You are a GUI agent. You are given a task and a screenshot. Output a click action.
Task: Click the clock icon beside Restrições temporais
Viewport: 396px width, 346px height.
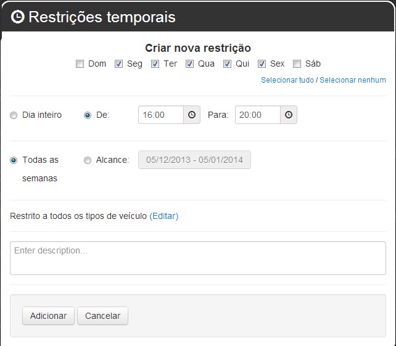(x=18, y=17)
